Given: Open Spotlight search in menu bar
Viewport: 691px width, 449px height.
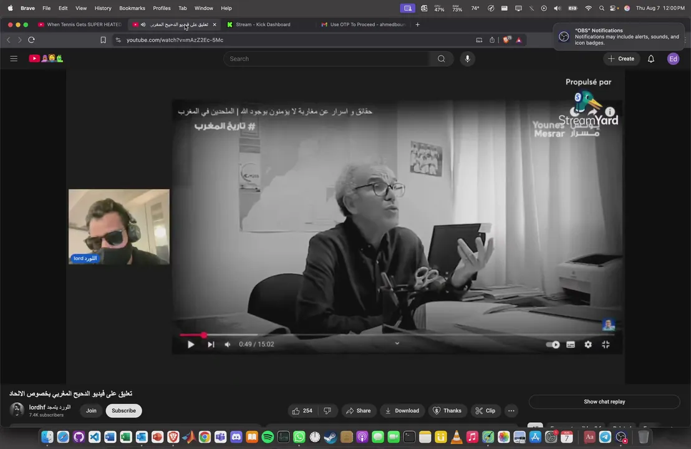Looking at the screenshot, I should point(602,8).
